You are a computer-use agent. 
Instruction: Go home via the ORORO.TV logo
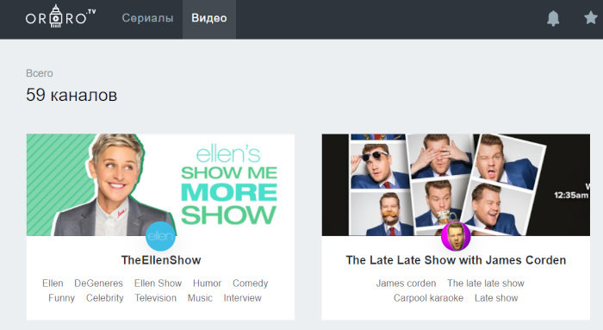point(60,16)
